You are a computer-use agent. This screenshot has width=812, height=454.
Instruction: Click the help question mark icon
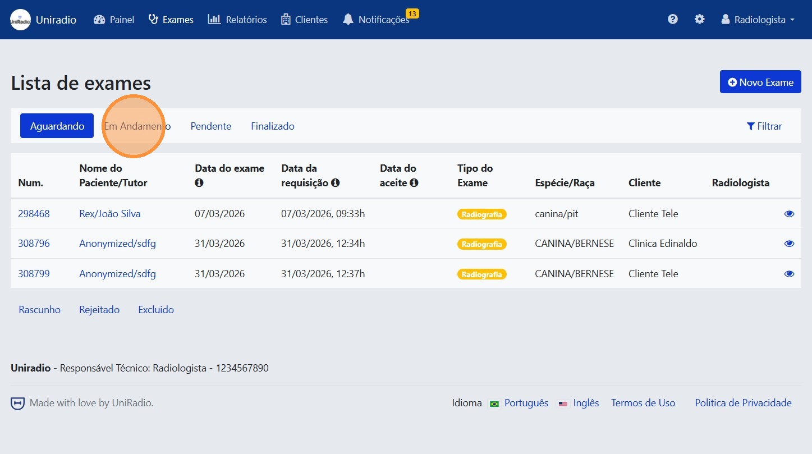672,19
